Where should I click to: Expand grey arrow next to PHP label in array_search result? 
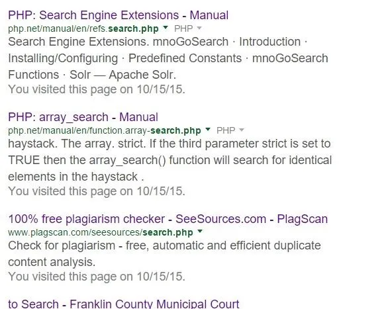[x=242, y=130]
